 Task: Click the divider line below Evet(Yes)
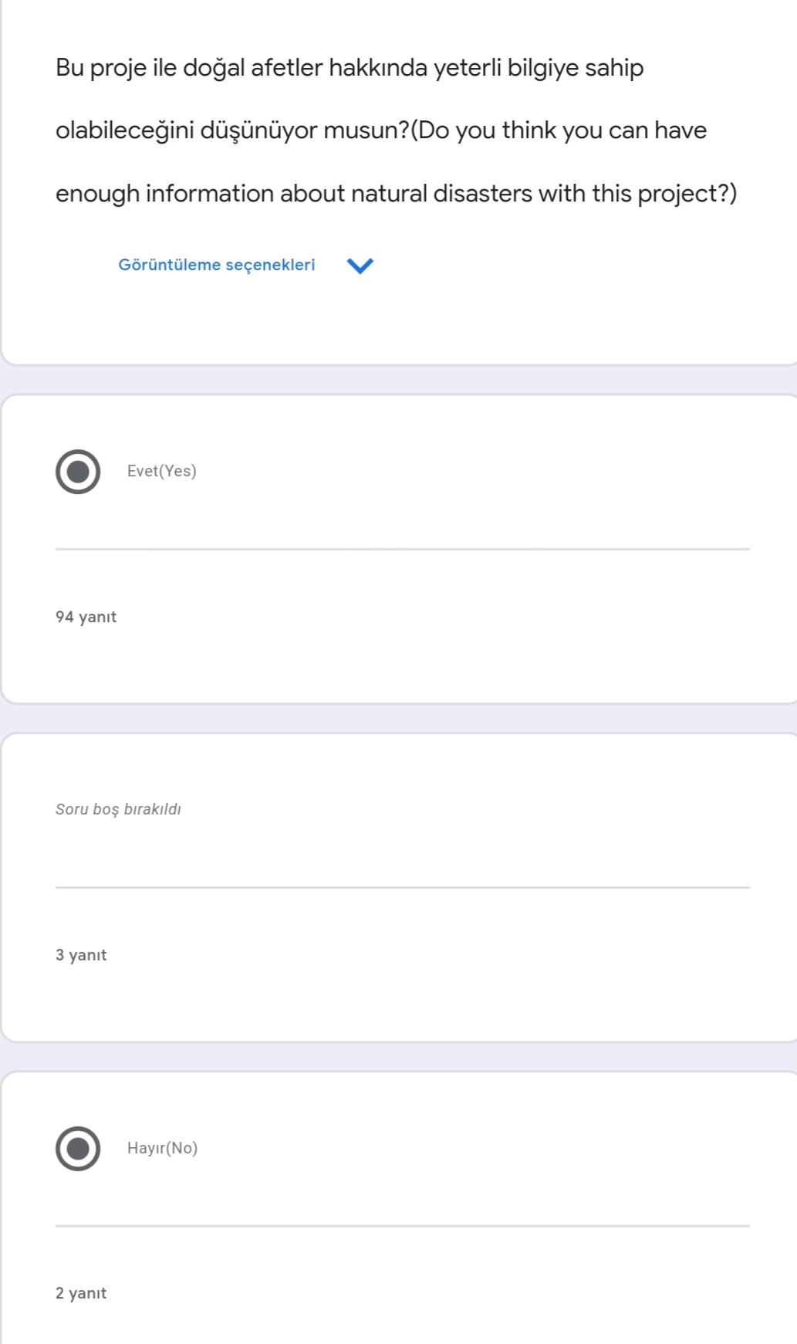[x=402, y=549]
